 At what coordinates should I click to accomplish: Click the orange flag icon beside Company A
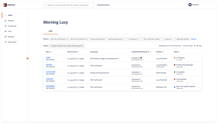point(141,58)
